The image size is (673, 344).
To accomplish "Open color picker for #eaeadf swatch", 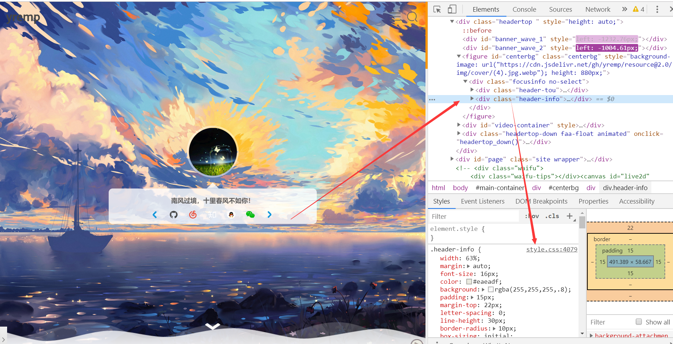I will click(469, 282).
